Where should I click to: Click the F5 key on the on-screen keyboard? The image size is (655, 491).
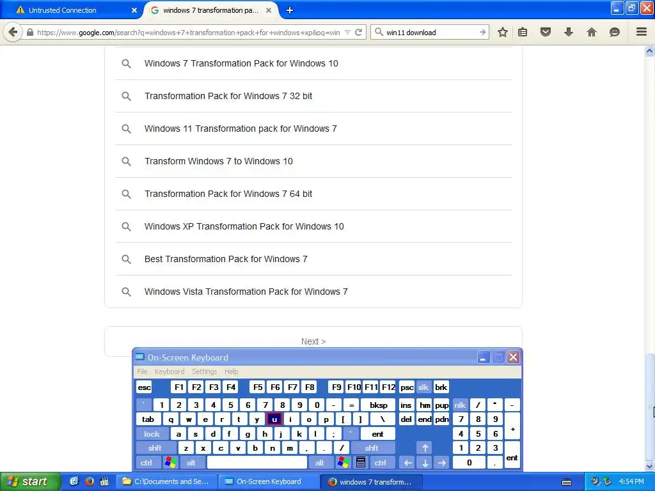[x=258, y=387]
